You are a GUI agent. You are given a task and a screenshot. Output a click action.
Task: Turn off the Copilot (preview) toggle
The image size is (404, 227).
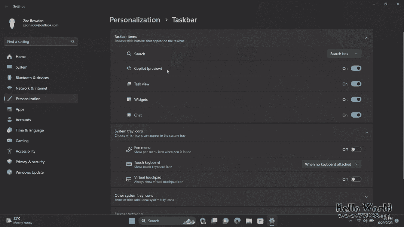pos(356,68)
